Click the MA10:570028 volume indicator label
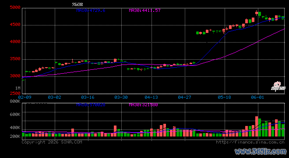This screenshot has height=158, width=289. [x=91, y=105]
